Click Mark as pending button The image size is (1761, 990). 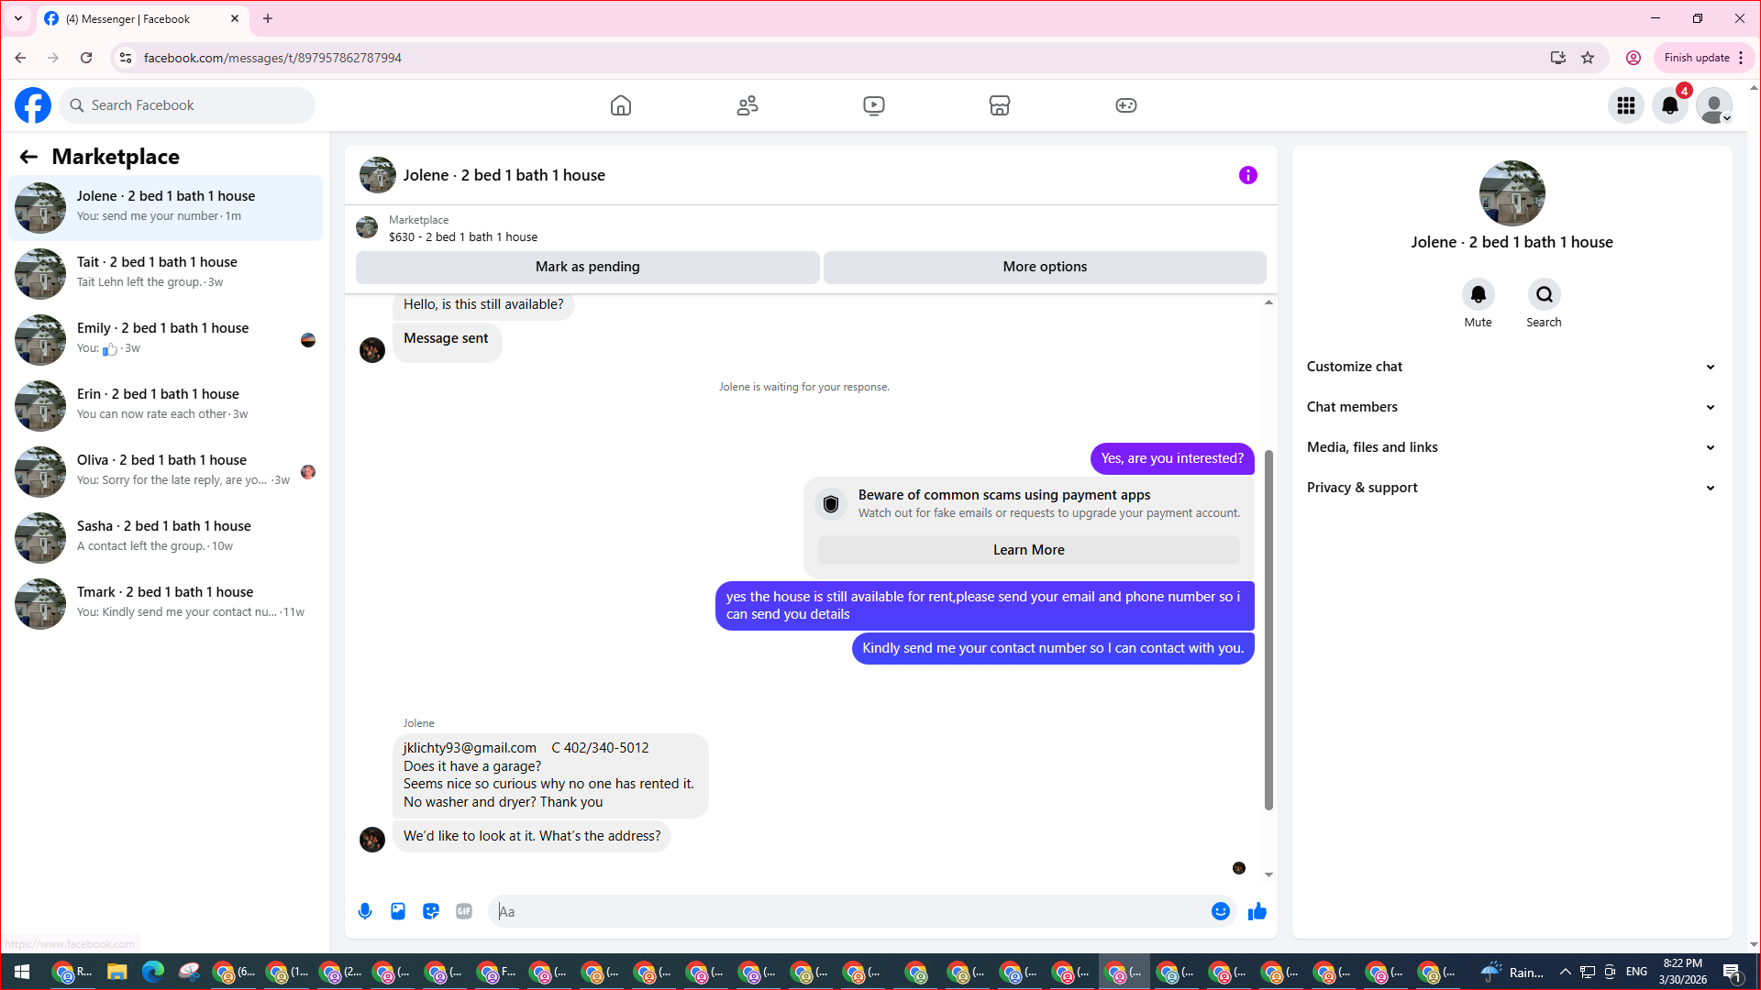point(587,267)
